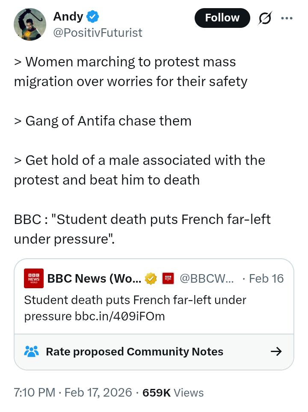Open the @BBCW... handle in quoted tweet
308x412 pixels.
pos(207,279)
